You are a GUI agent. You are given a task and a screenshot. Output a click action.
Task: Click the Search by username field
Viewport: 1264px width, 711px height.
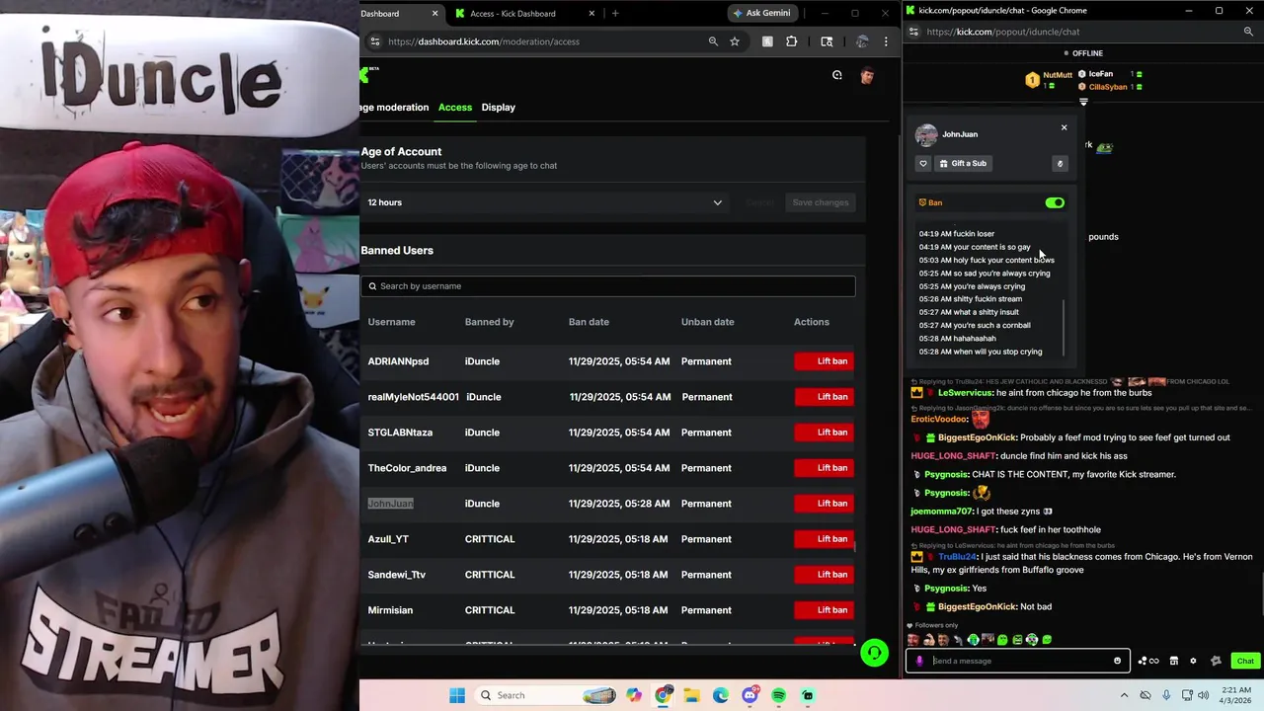point(607,286)
